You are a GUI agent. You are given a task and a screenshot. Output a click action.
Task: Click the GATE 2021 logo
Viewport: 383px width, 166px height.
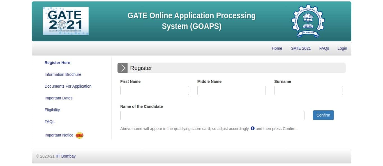coord(65,21)
